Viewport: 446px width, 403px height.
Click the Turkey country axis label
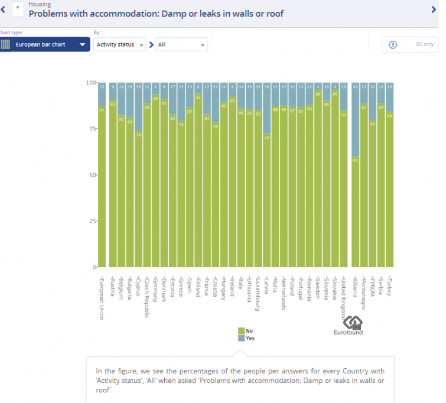click(x=390, y=288)
